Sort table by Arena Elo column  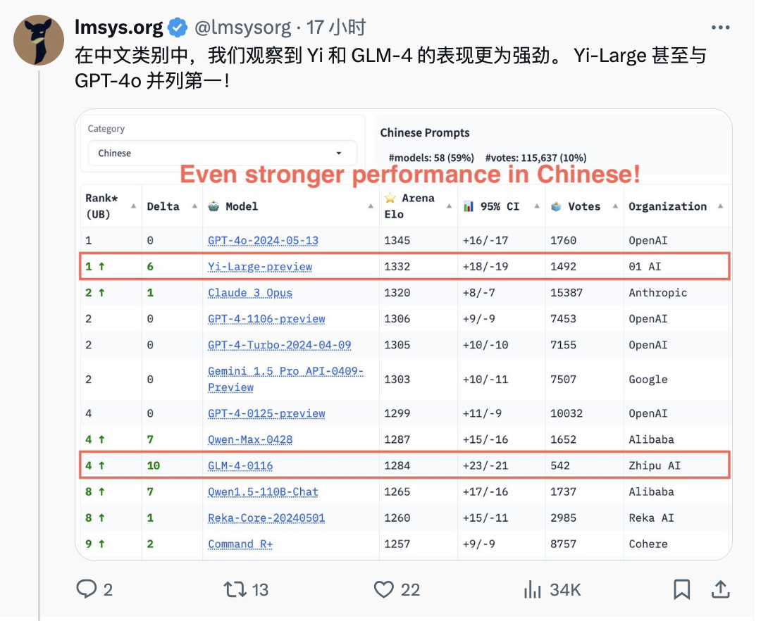coord(418,206)
